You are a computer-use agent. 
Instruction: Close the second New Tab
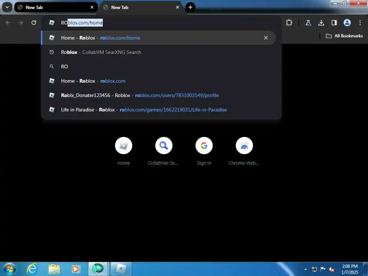click(178, 7)
